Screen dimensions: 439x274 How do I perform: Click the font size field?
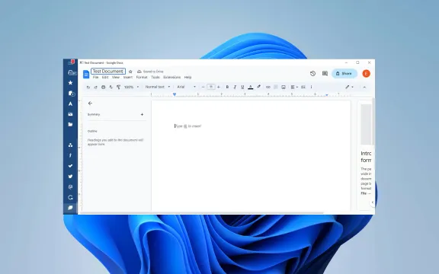(x=211, y=87)
